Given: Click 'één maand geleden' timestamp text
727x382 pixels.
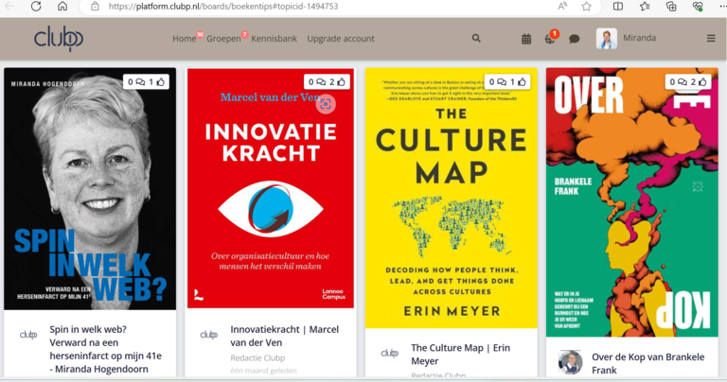Looking at the screenshot, I should coord(263,371).
